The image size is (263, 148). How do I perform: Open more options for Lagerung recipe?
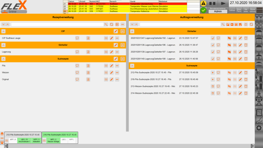[x=117, y=52]
